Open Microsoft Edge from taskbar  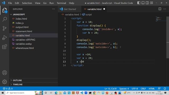coord(56,93)
